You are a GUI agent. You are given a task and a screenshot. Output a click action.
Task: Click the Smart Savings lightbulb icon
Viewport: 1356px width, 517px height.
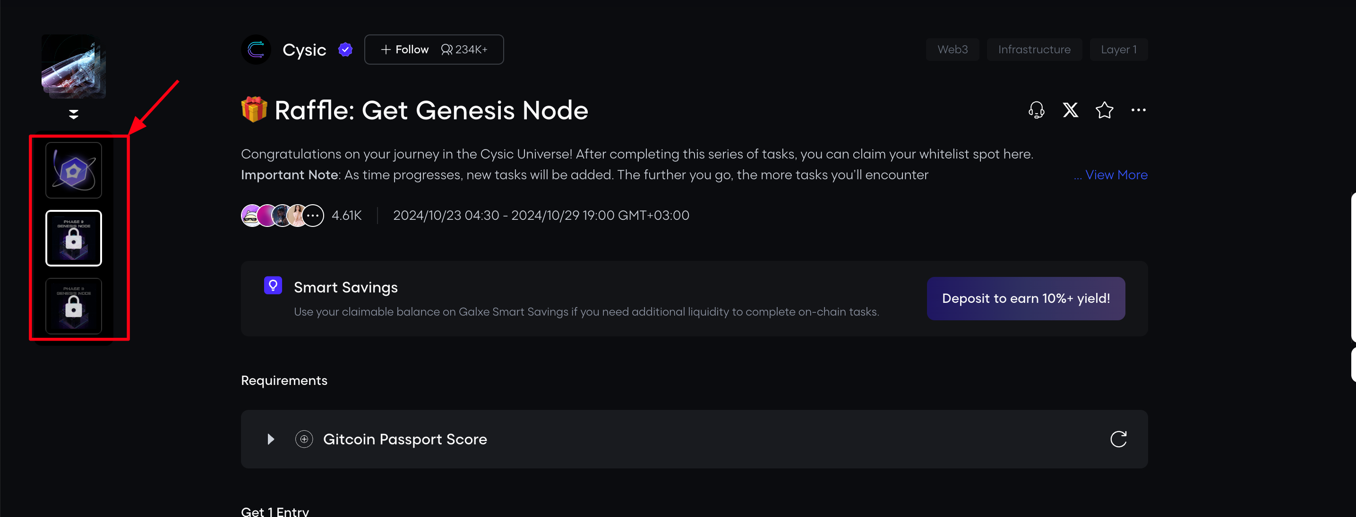pyautogui.click(x=273, y=285)
